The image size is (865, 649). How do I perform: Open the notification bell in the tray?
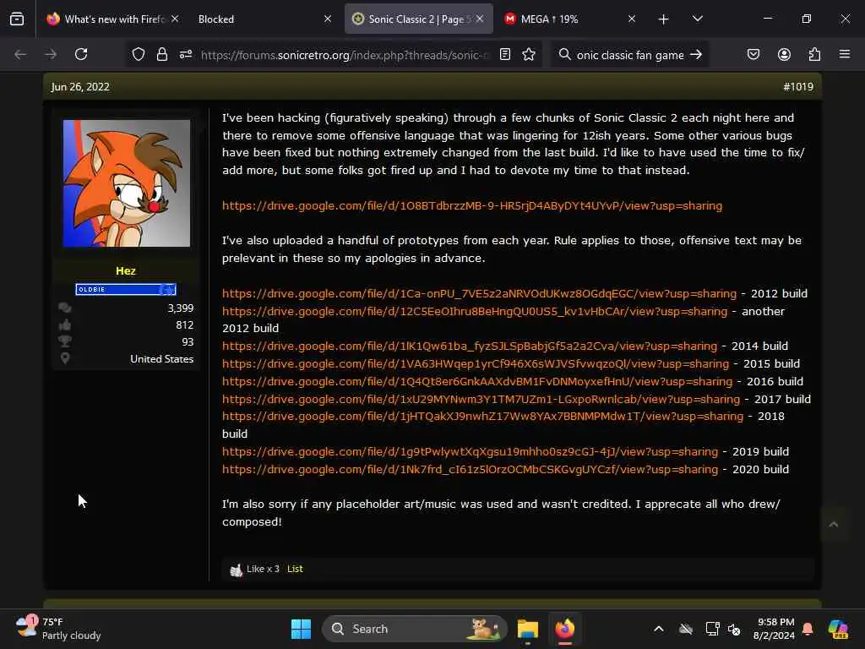[x=808, y=629]
